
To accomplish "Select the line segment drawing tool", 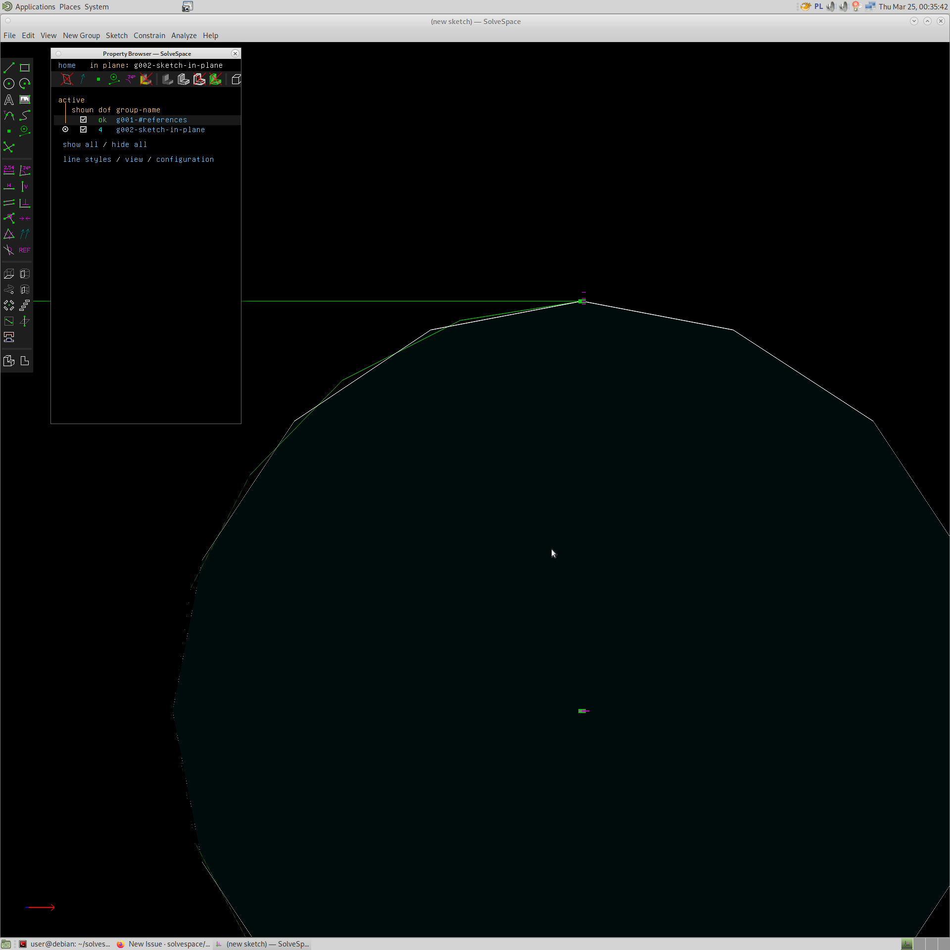I will 9,68.
